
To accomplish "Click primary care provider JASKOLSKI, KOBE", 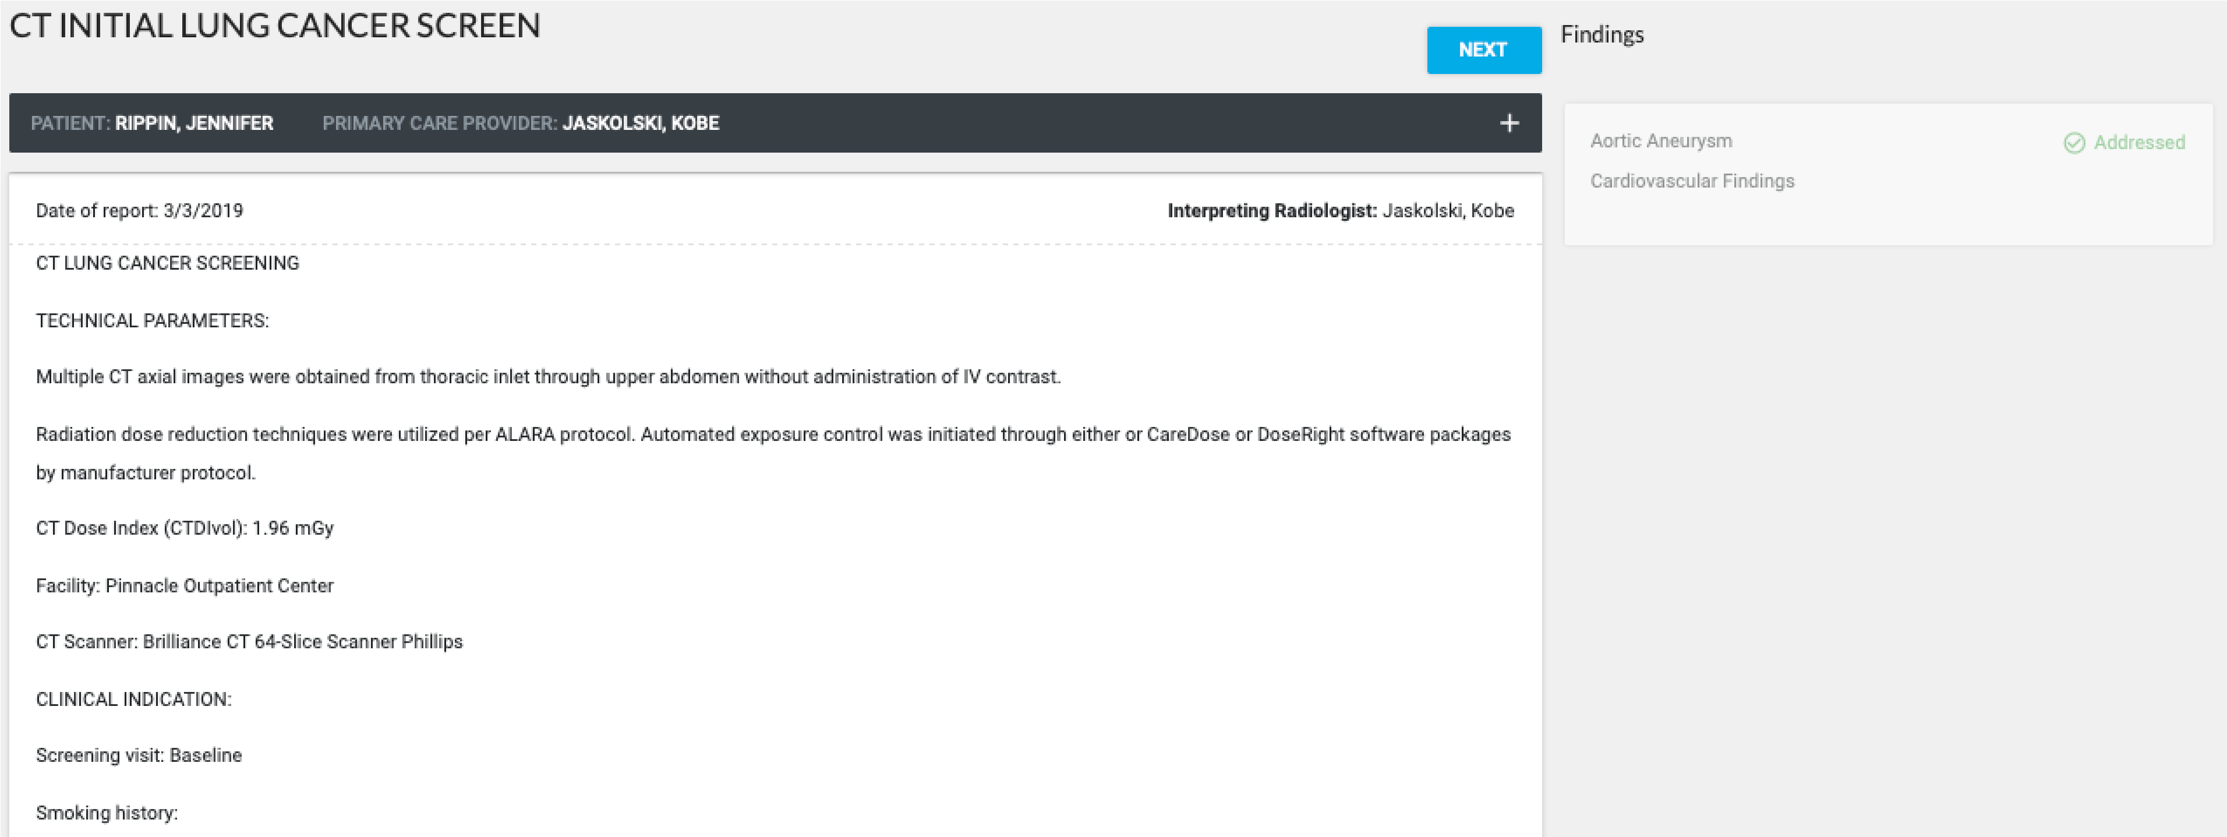I will [x=641, y=123].
